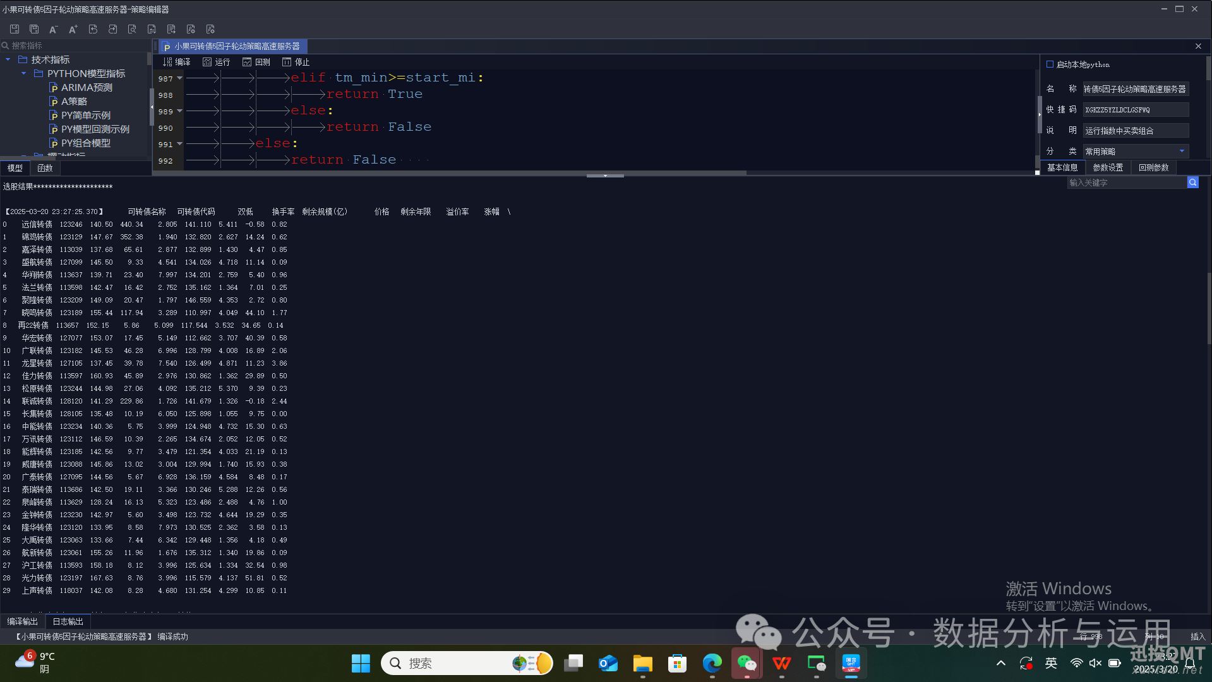This screenshot has width=1212, height=682.
Task: Click the export document icon
Action: 171,29
